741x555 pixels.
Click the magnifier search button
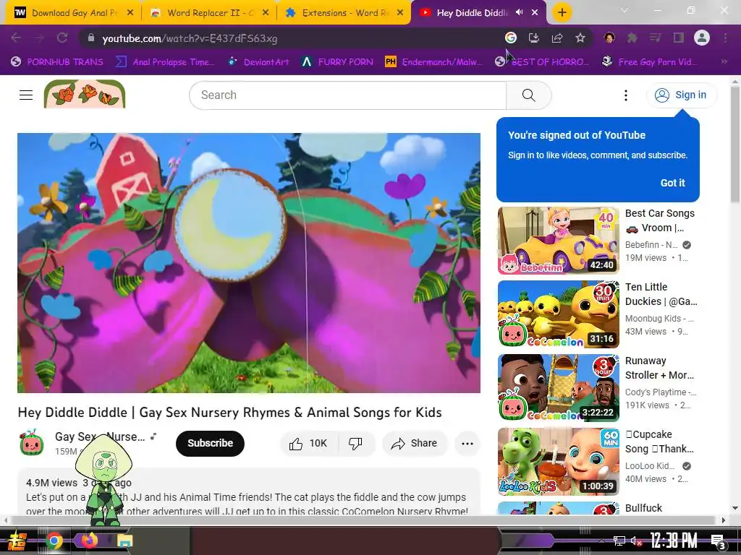click(529, 95)
